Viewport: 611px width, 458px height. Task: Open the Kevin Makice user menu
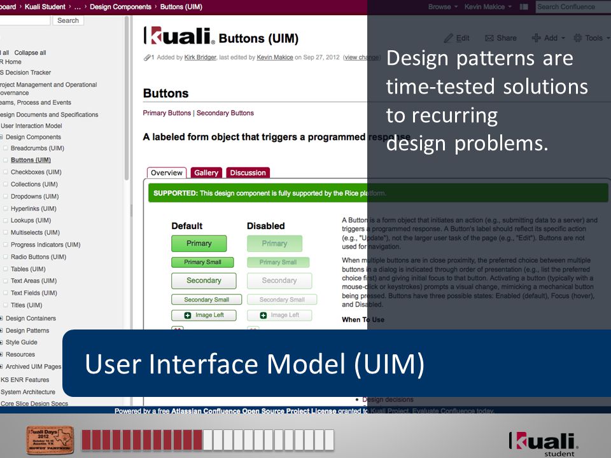[488, 6]
